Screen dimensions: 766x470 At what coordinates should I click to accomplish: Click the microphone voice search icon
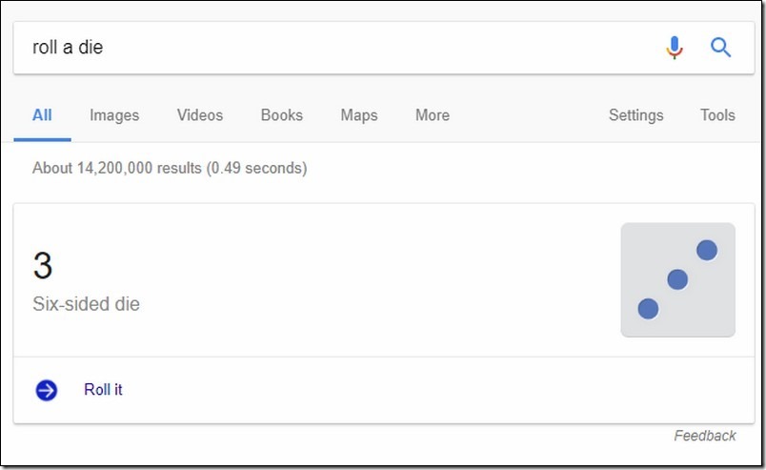click(675, 48)
